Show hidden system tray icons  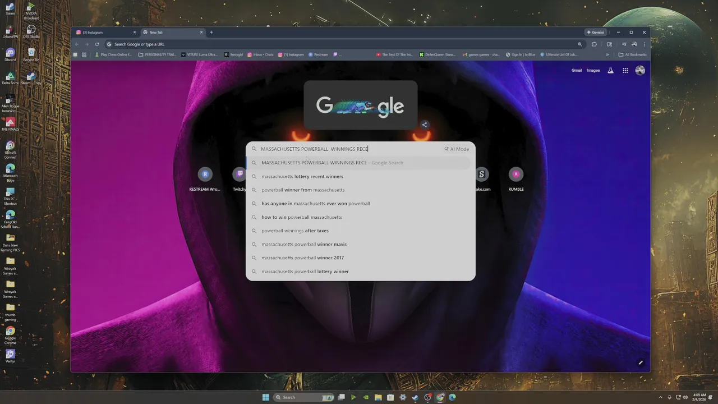[661, 397]
